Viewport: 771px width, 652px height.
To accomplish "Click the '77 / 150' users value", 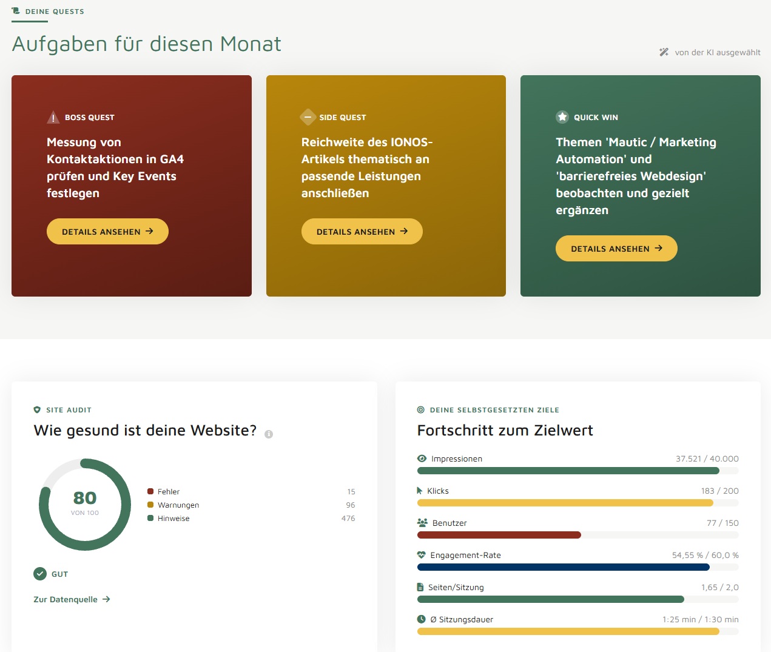I will click(x=722, y=523).
